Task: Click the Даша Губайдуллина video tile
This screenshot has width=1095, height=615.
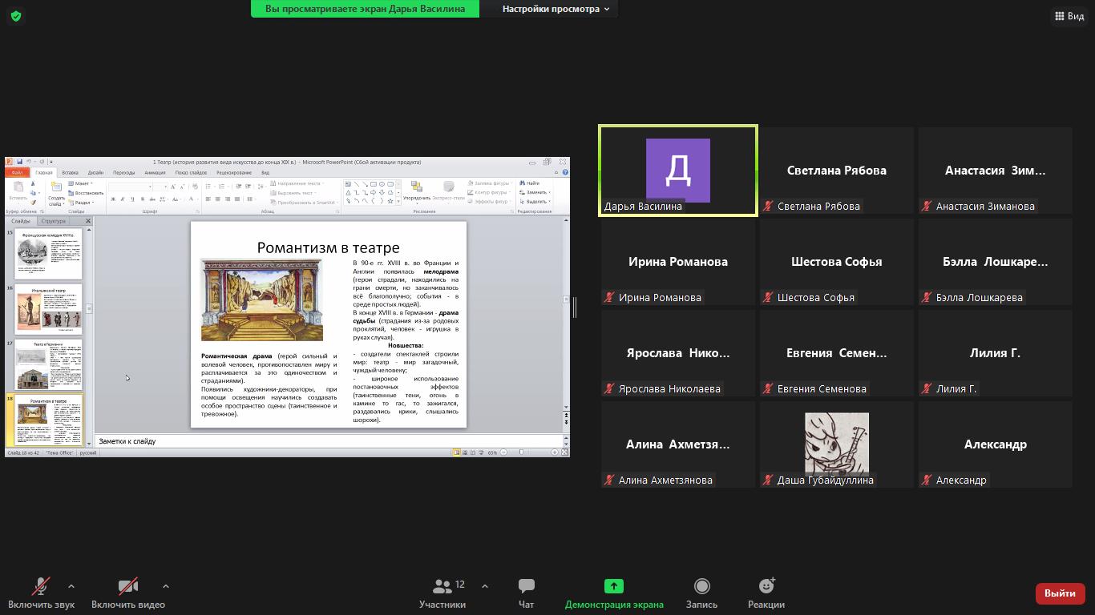Action: tap(836, 443)
